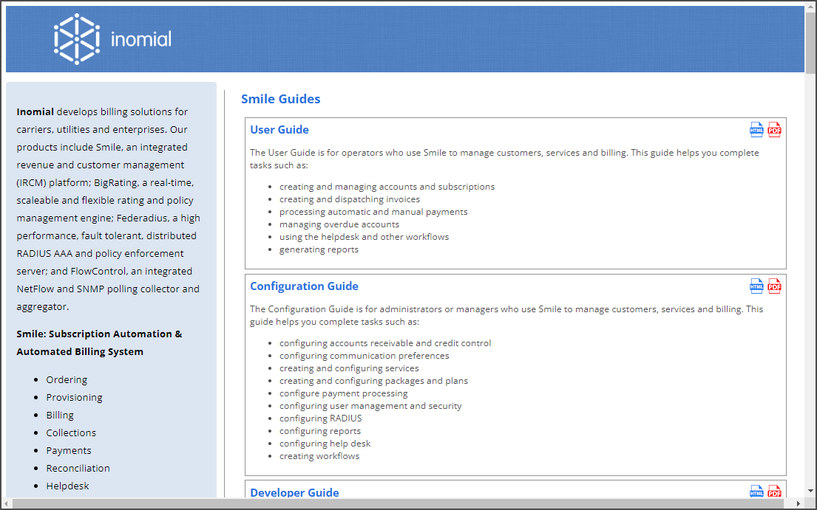Click the bold 'Inomial' word in sidebar
This screenshot has width=817, height=510.
pos(35,111)
